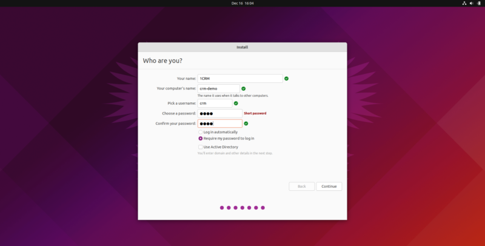Click the "Pick a username" text field
This screenshot has height=246, width=485.
[214, 103]
